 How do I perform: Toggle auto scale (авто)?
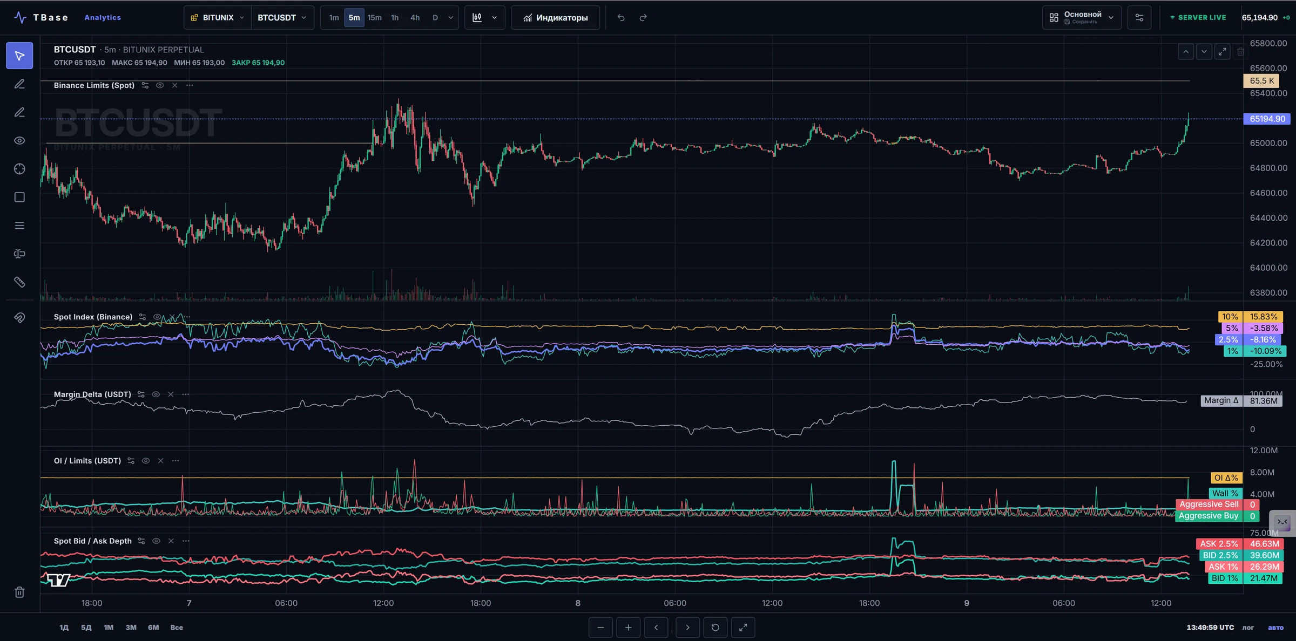click(x=1275, y=628)
